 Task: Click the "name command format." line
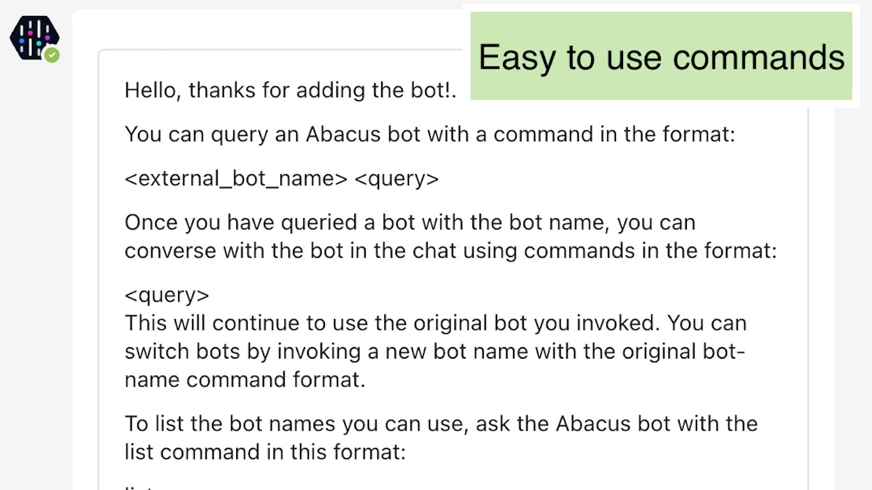pyautogui.click(x=245, y=380)
